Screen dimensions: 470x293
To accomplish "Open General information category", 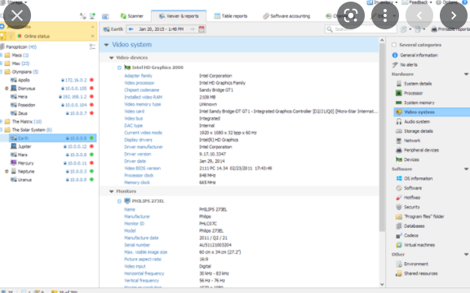I will tap(415, 55).
